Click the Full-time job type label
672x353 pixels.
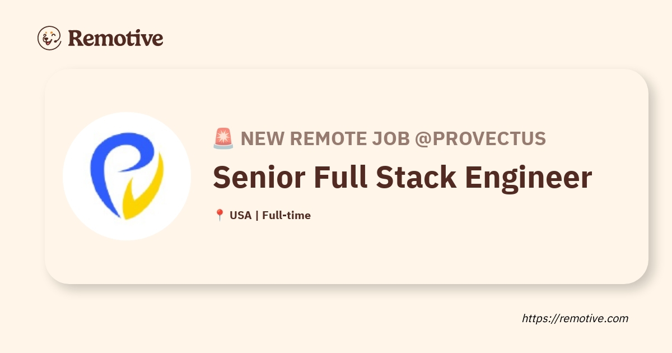click(x=286, y=215)
